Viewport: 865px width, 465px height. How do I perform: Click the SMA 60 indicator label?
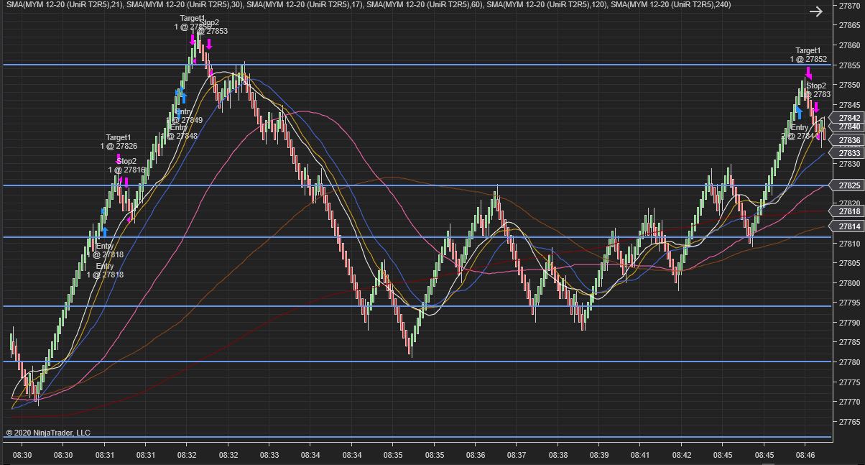pyautogui.click(x=425, y=5)
